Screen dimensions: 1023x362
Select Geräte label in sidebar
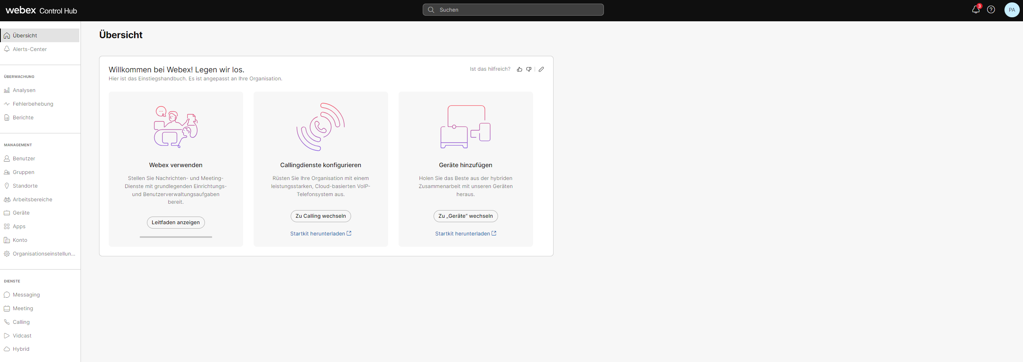21,213
